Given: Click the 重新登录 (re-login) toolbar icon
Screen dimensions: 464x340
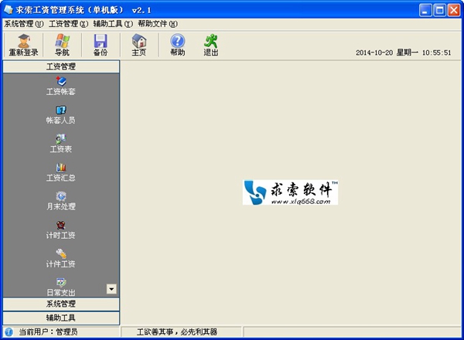Looking at the screenshot, I should coord(23,44).
